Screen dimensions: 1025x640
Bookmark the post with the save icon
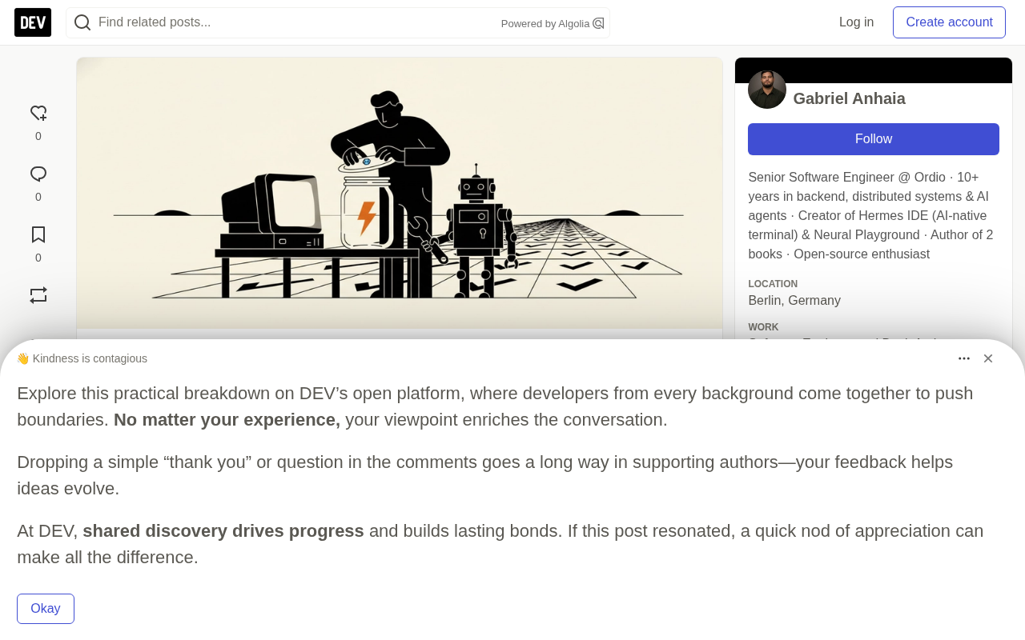pos(38,235)
